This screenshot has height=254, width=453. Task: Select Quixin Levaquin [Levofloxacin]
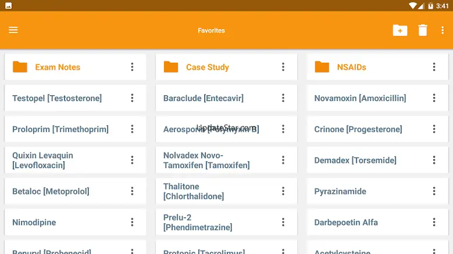[x=75, y=160]
